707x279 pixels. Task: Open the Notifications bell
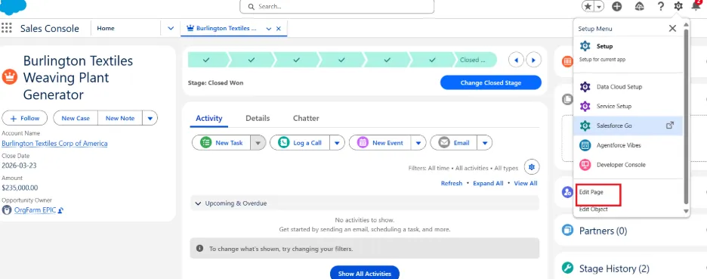click(696, 6)
